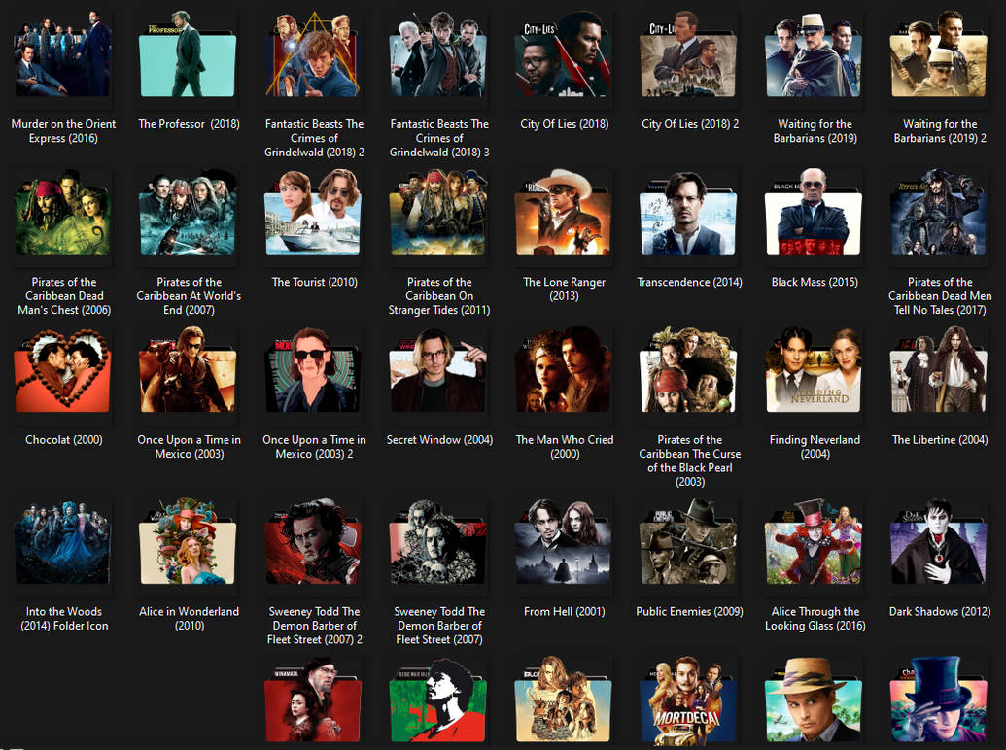Click The Libertine (2004) folder icon
Image resolution: width=1006 pixels, height=750 pixels.
point(938,371)
